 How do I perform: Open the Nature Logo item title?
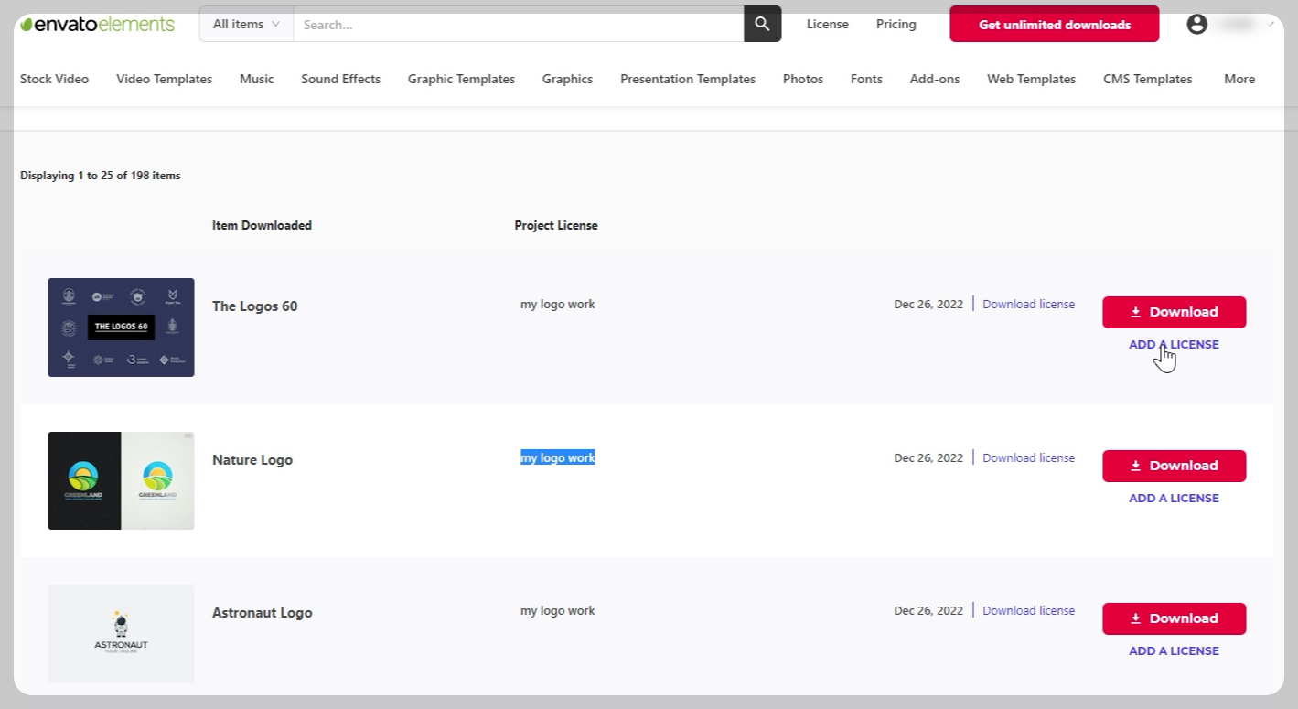click(x=252, y=460)
